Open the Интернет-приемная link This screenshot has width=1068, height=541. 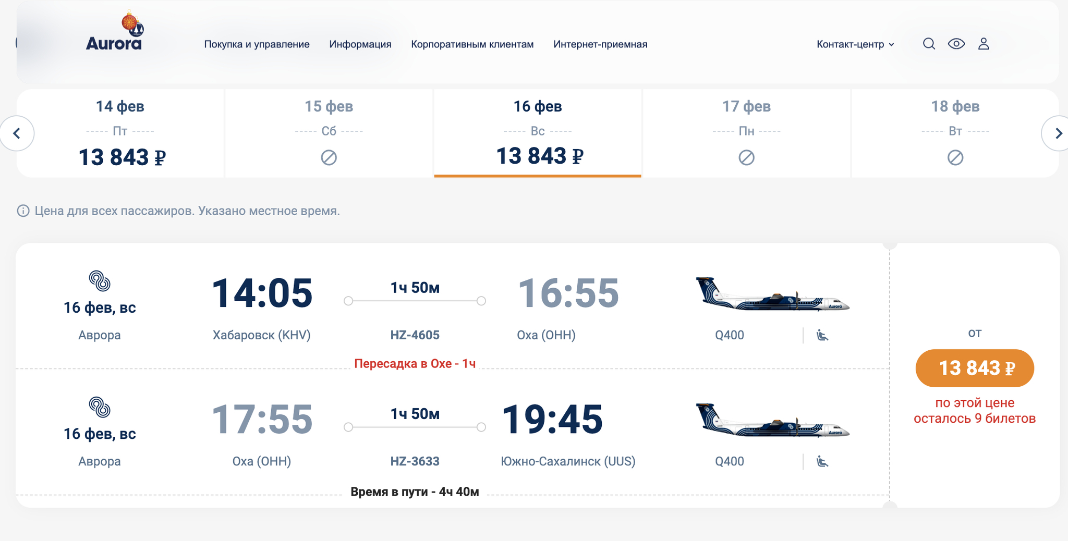coord(600,44)
